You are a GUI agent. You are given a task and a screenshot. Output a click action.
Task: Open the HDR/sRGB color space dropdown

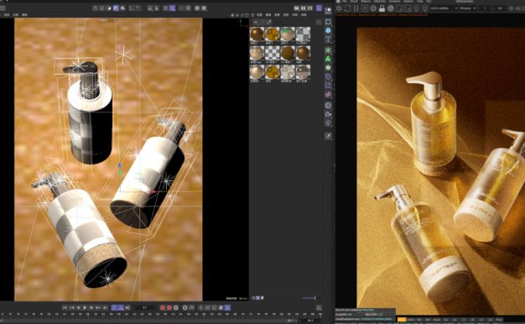444,8
